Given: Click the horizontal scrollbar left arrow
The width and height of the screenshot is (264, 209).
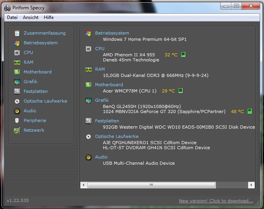Looking at the screenshot, I should coord(83,185).
